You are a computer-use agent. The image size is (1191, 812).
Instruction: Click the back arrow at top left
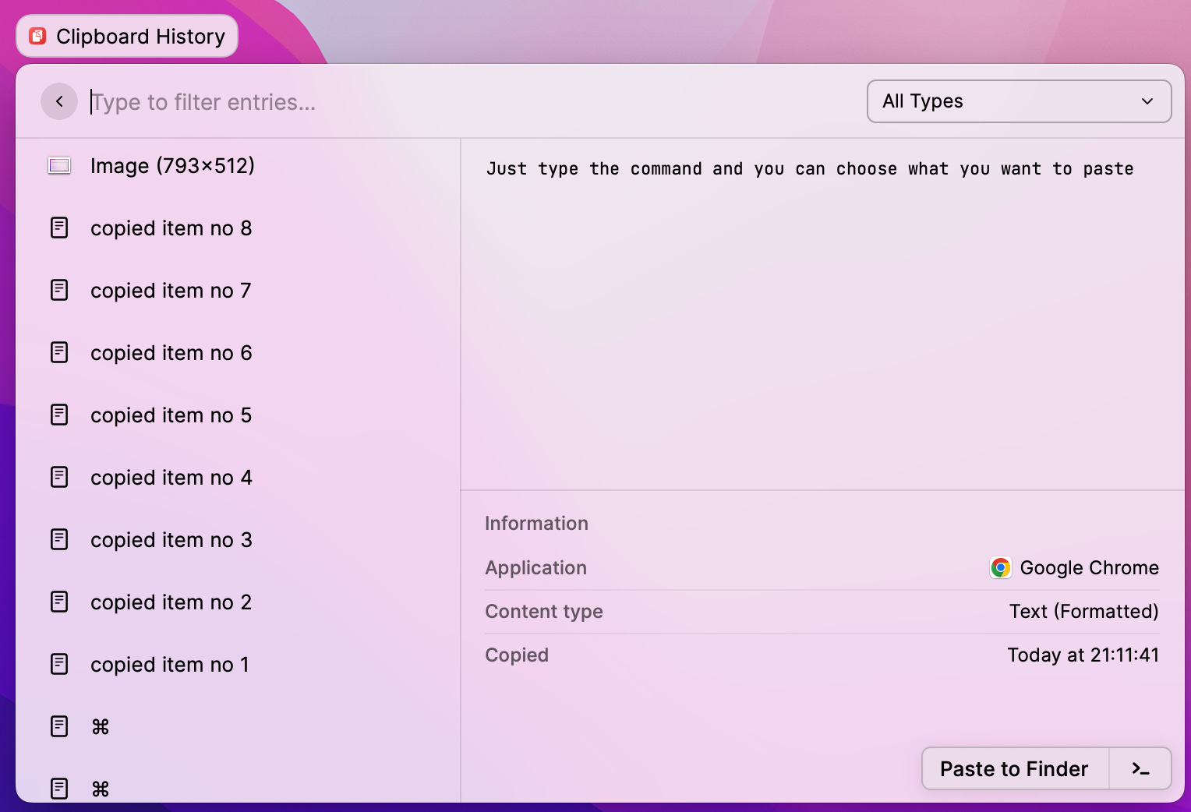click(x=59, y=101)
